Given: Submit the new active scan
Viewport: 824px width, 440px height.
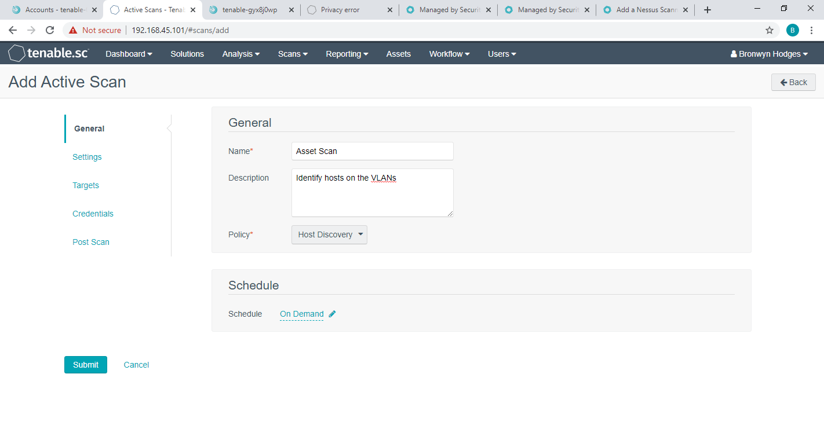Looking at the screenshot, I should [x=86, y=365].
